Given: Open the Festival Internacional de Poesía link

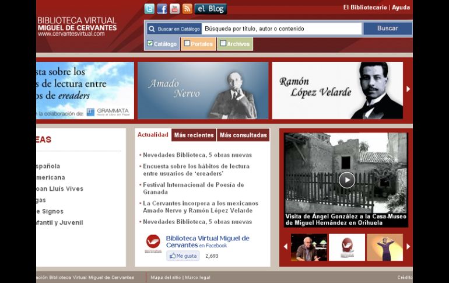Looking at the screenshot, I should pos(194,188).
